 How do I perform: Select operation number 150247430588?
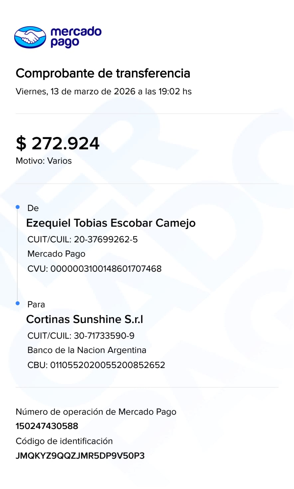tap(47, 426)
